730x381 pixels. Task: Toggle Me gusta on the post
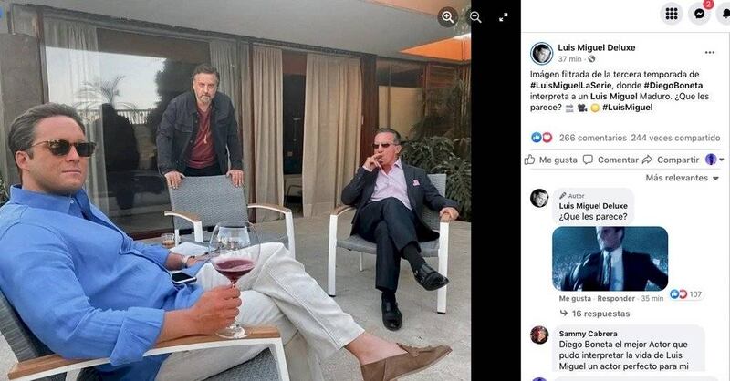pyautogui.click(x=552, y=160)
